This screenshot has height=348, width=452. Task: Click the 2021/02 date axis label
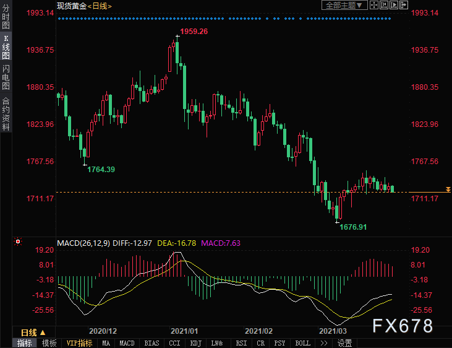(x=258, y=331)
